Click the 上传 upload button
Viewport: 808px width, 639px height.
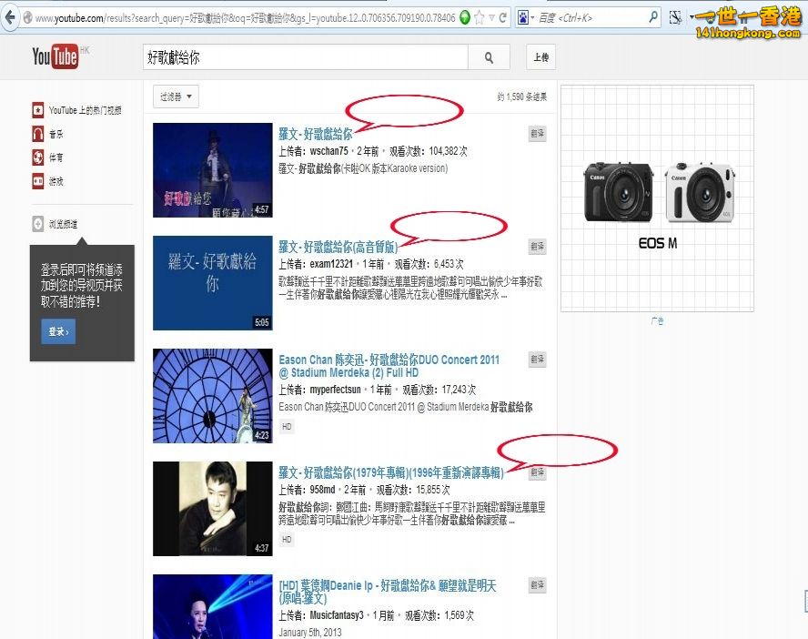[x=540, y=57]
